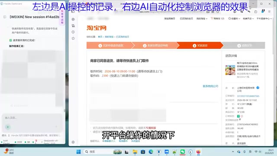This screenshot has height=156, width=277.
Task: Open the Windows Start menu
Action: (x=79, y=152)
